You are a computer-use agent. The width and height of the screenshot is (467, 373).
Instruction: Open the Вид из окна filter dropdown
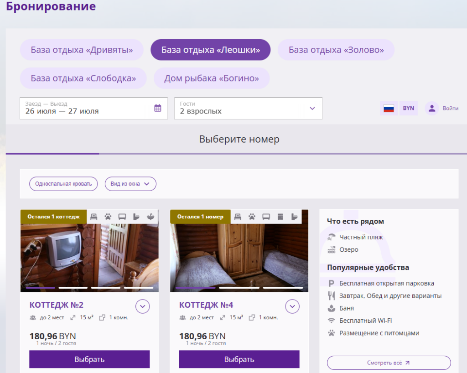coord(130,184)
